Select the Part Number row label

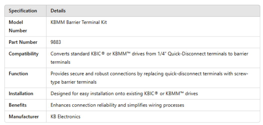(x=23, y=42)
